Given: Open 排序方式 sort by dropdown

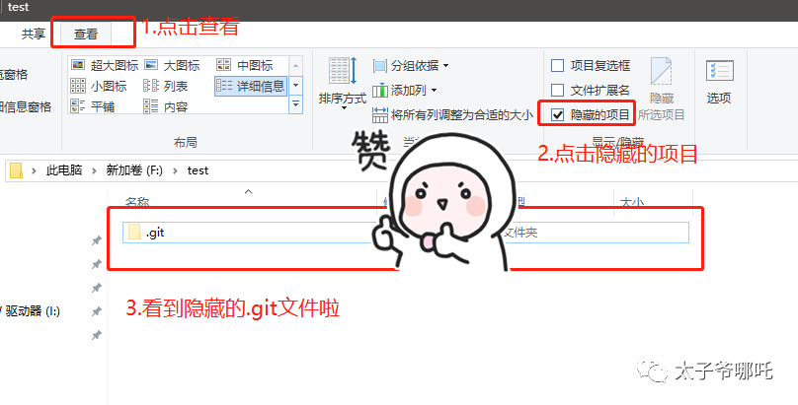Looking at the screenshot, I should pos(343,84).
